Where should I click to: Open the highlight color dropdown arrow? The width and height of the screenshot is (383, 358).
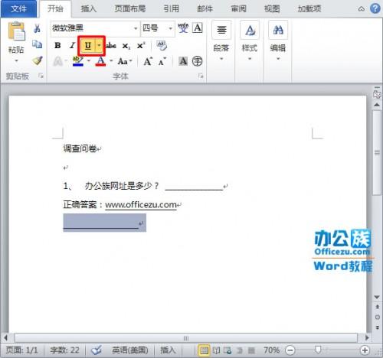tap(89, 61)
